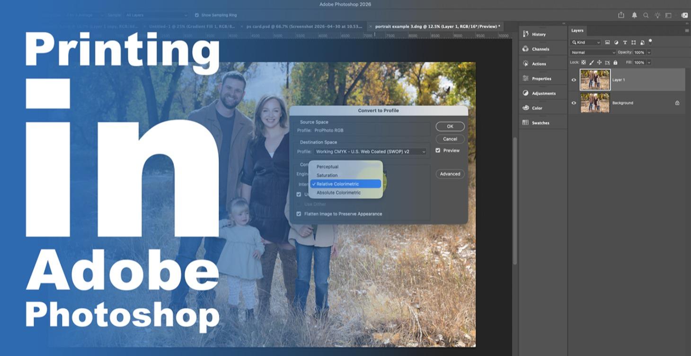Select the Layer 1 thumbnail
Viewport: 691px width, 356px height.
595,80
